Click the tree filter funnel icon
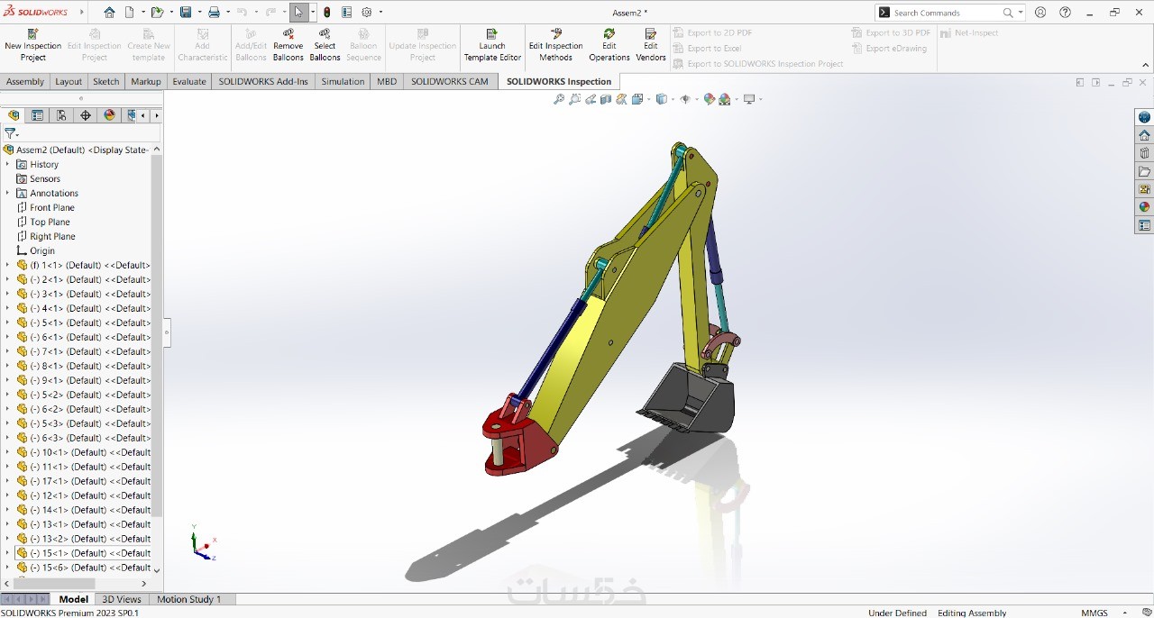1154x618 pixels. pyautogui.click(x=10, y=132)
